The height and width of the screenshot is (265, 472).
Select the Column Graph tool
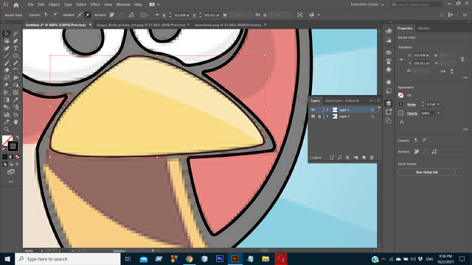(7, 115)
